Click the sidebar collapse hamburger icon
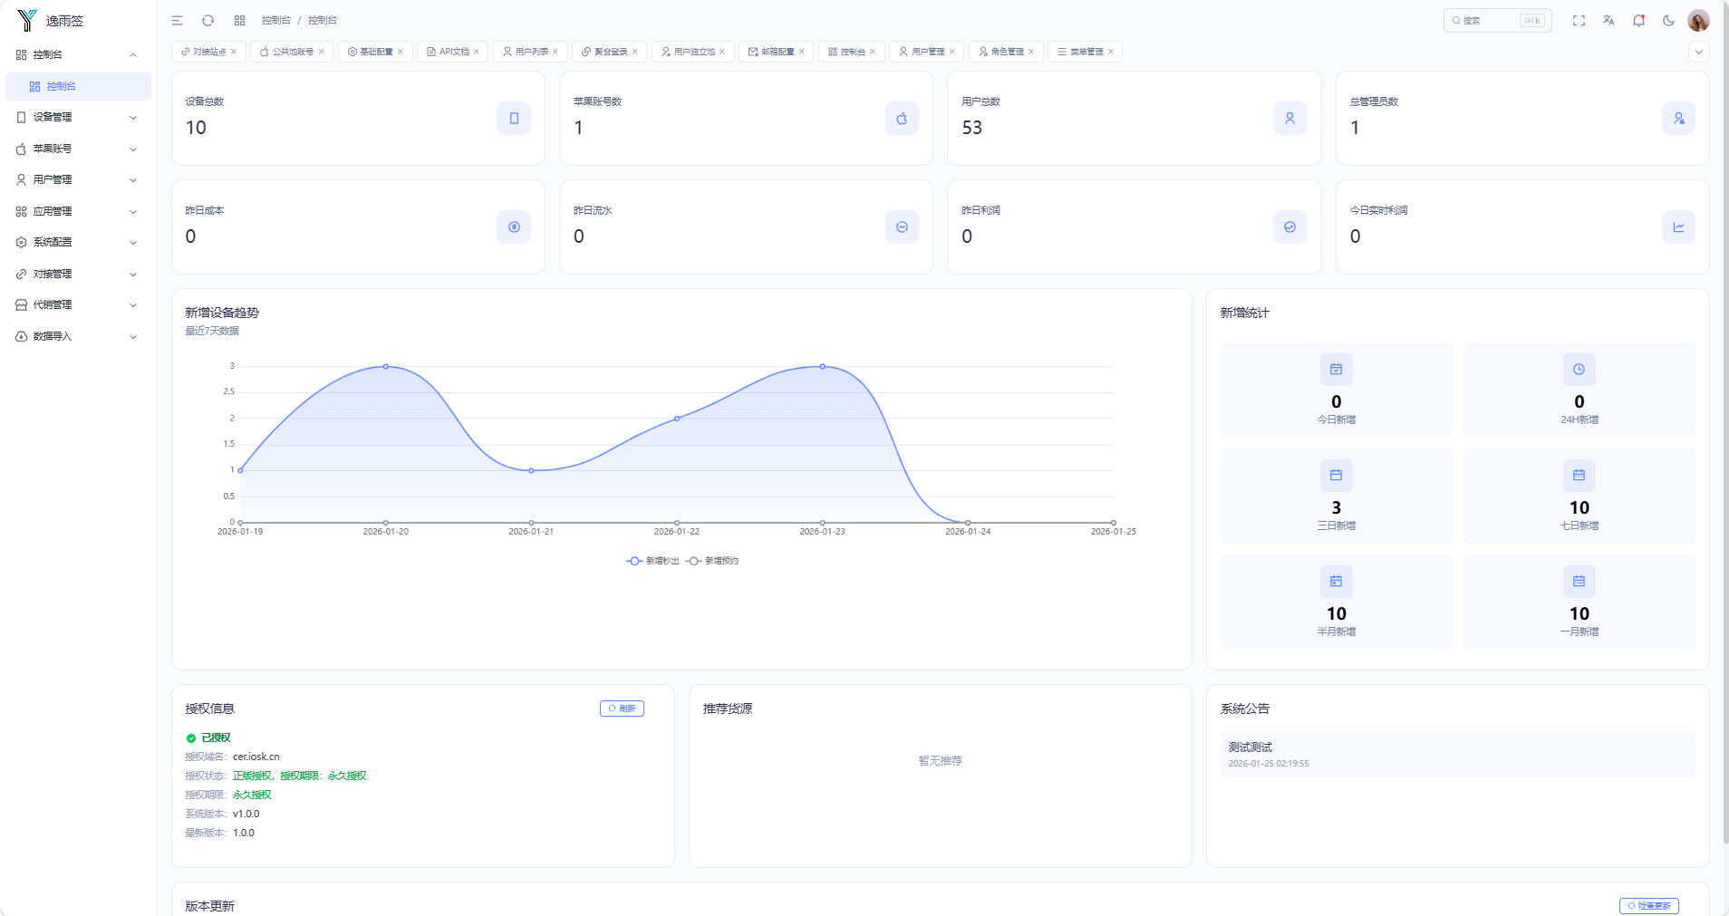1729x916 pixels. [x=178, y=20]
